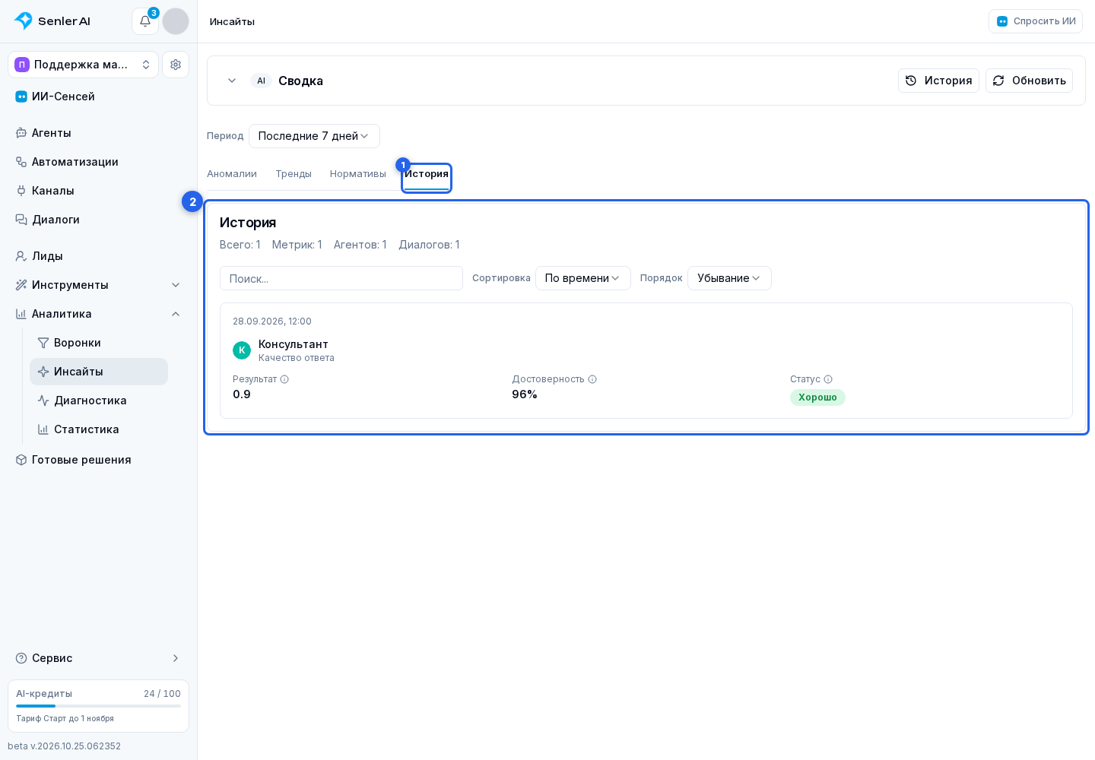Click the info icon next to Достоверность
This screenshot has width=1095, height=760.
(592, 379)
